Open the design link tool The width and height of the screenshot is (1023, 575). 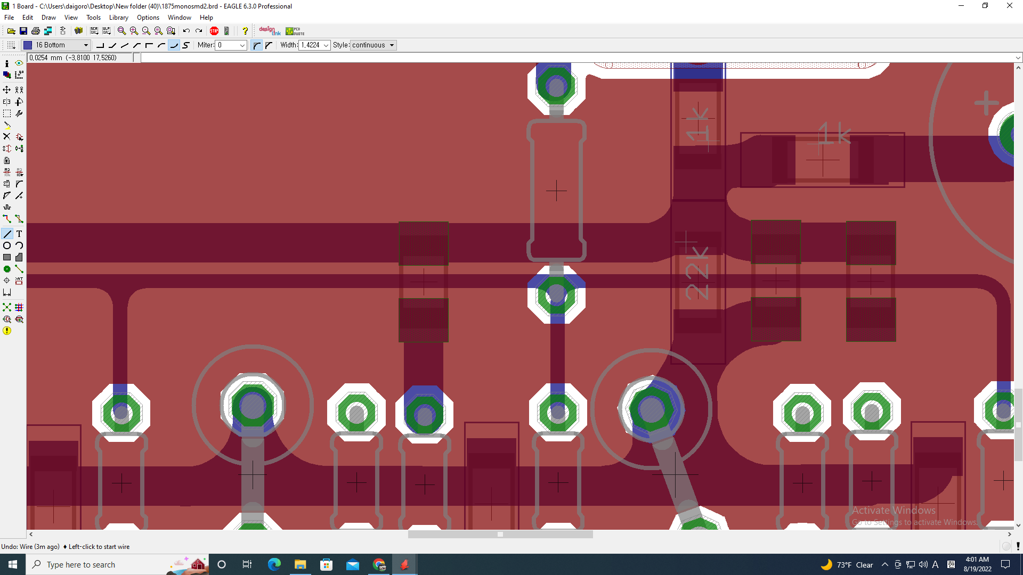click(x=270, y=31)
